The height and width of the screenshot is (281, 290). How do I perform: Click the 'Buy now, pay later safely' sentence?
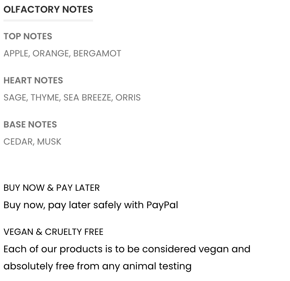pyautogui.click(x=91, y=205)
